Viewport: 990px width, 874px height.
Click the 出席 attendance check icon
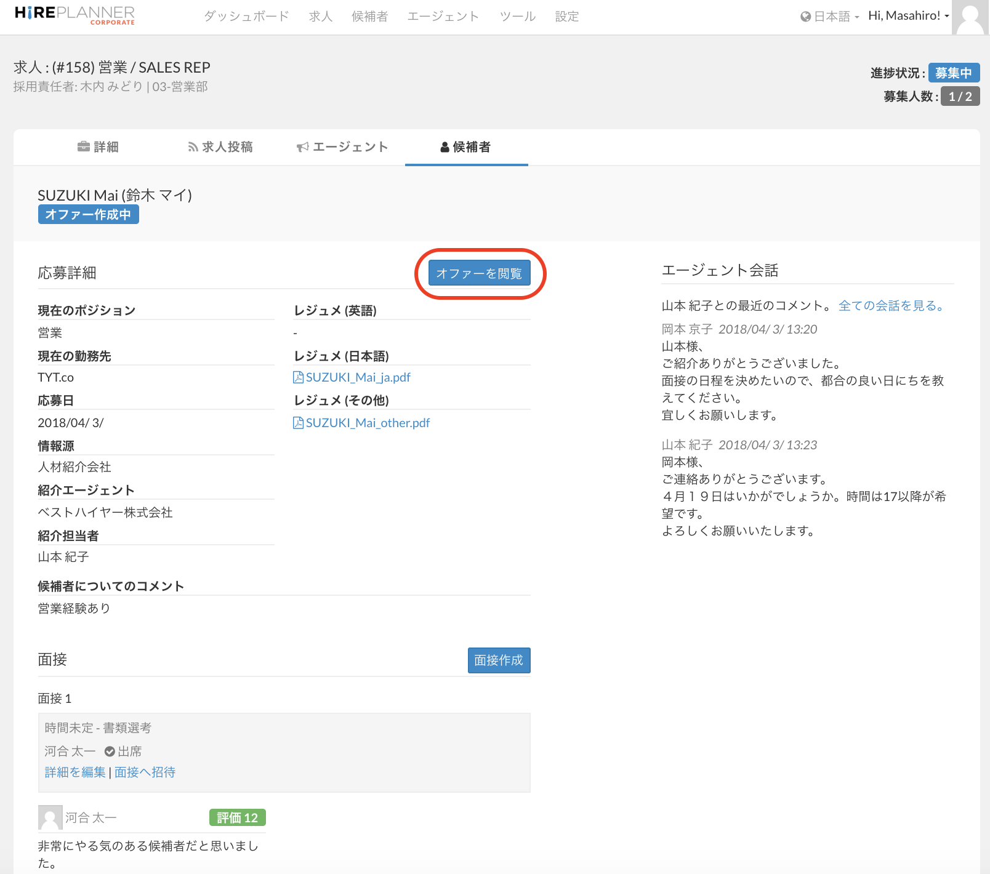click(110, 751)
